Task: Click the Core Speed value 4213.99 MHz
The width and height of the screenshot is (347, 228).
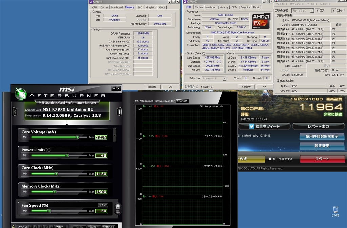Action: 212,58
